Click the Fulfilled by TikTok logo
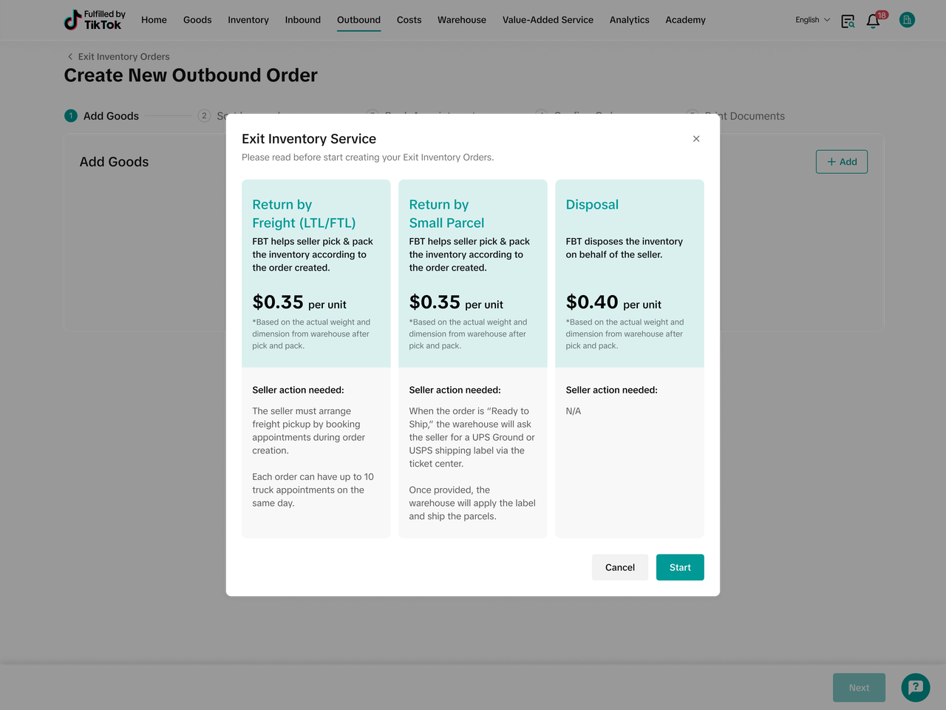The height and width of the screenshot is (710, 946). [x=94, y=20]
